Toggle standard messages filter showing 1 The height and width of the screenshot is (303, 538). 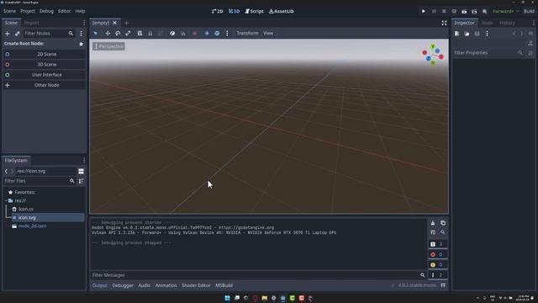(437, 244)
